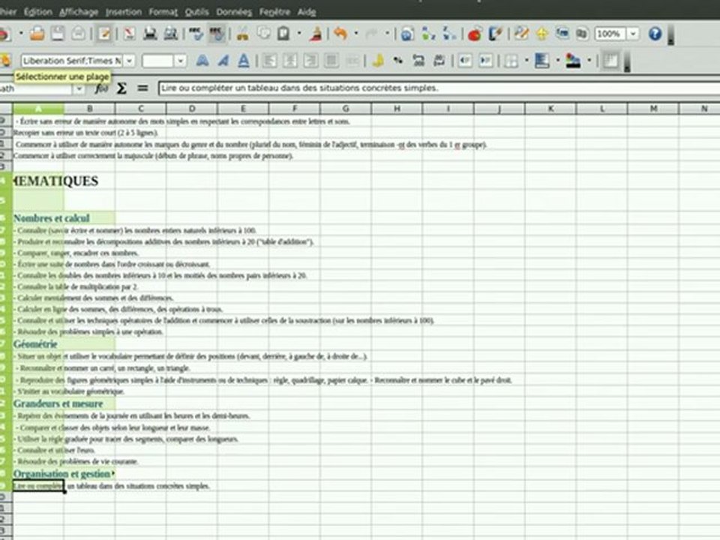Open the Édition menu

point(38,12)
